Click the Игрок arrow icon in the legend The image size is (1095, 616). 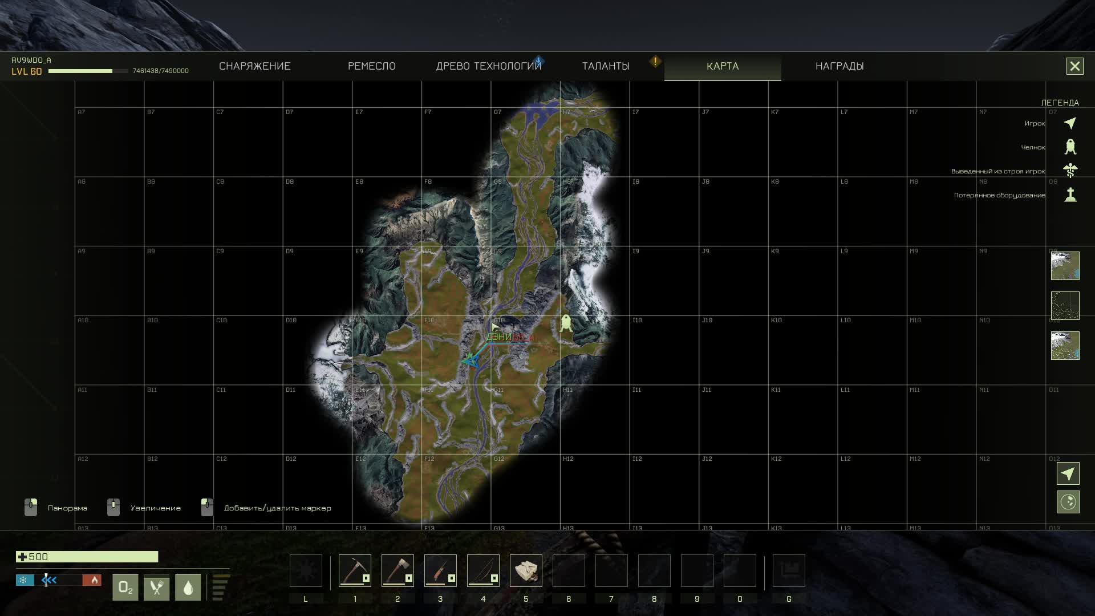1070,123
